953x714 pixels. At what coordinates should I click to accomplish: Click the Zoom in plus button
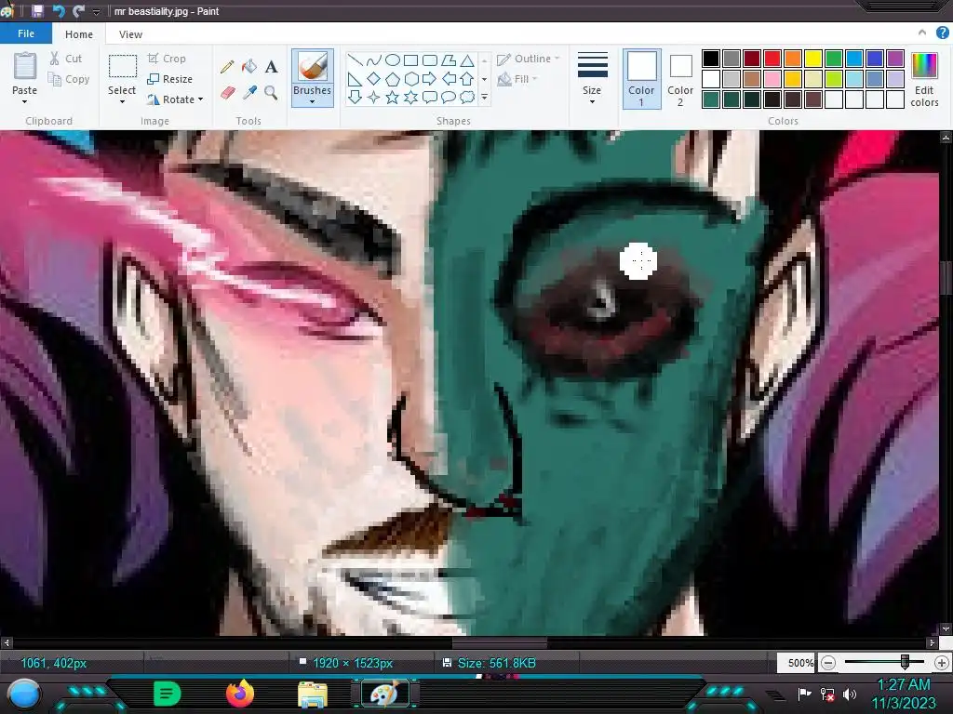tap(942, 663)
